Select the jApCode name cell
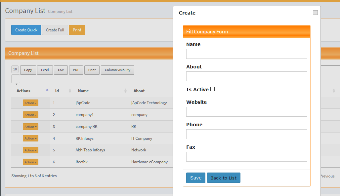 (x=83, y=103)
